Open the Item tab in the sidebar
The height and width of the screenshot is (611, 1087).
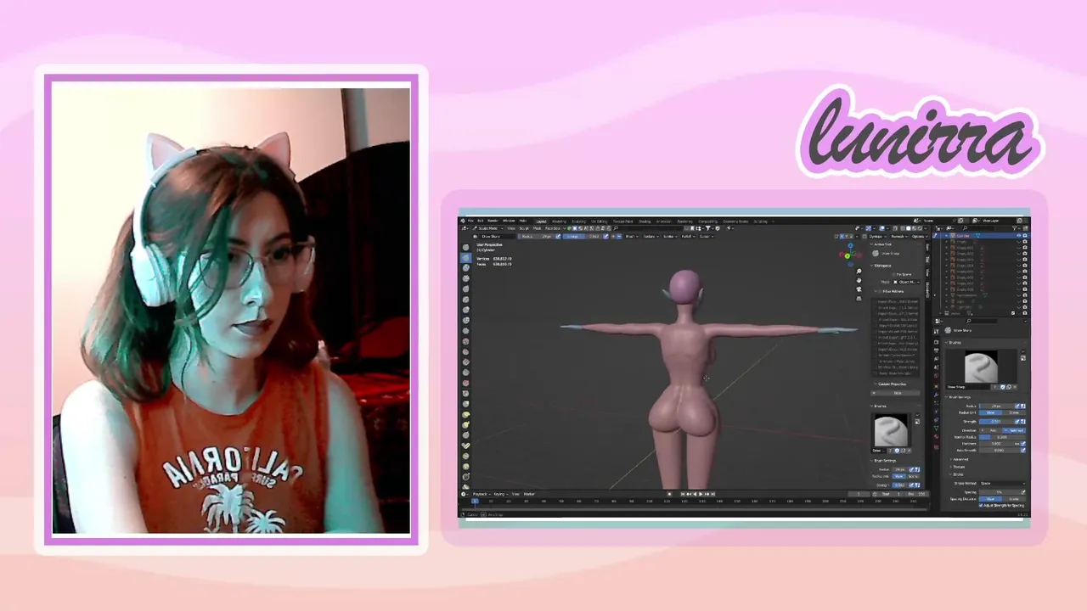(x=927, y=247)
